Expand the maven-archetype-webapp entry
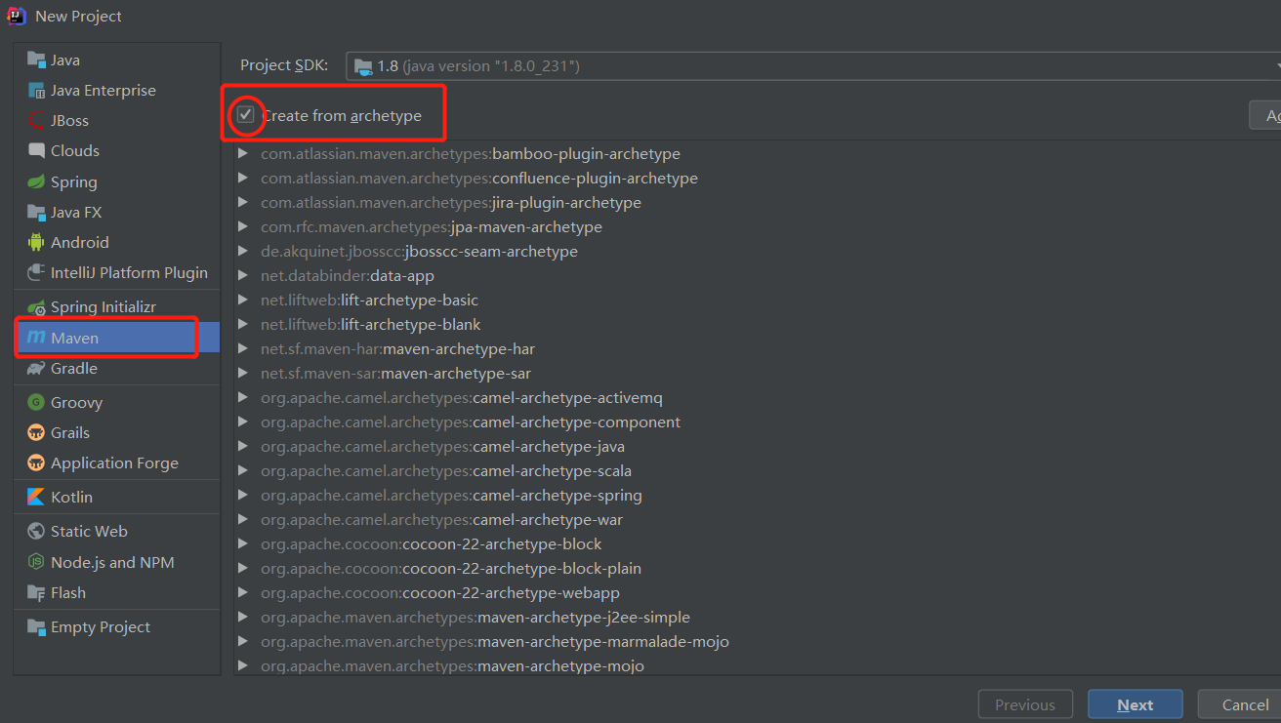 [x=243, y=592]
